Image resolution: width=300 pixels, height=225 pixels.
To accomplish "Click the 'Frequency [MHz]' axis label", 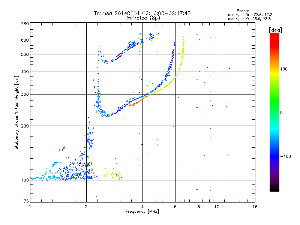I will 142,211.
